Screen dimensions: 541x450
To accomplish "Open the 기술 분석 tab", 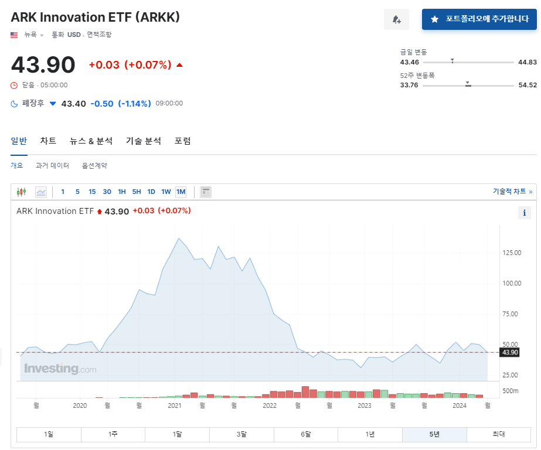I will click(144, 141).
